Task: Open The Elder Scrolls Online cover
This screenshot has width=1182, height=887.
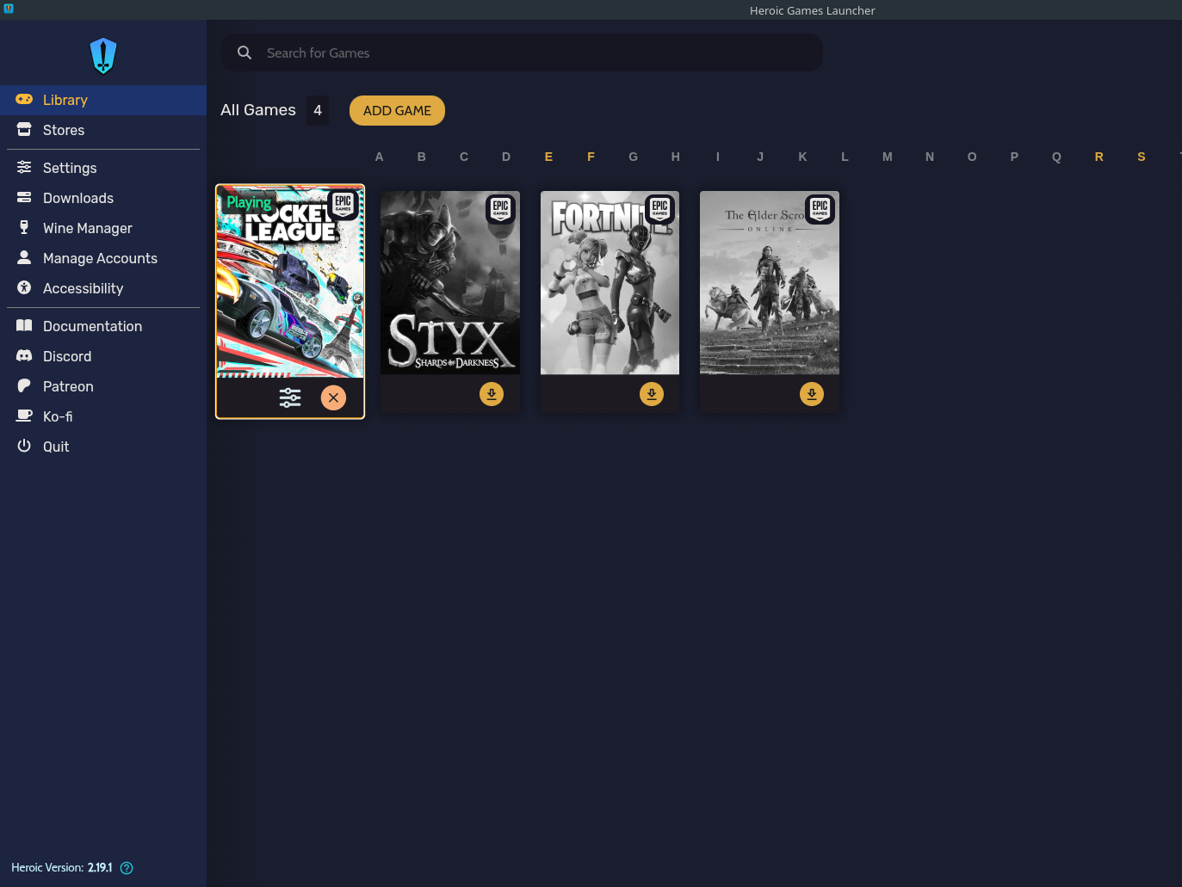Action: pyautogui.click(x=770, y=283)
